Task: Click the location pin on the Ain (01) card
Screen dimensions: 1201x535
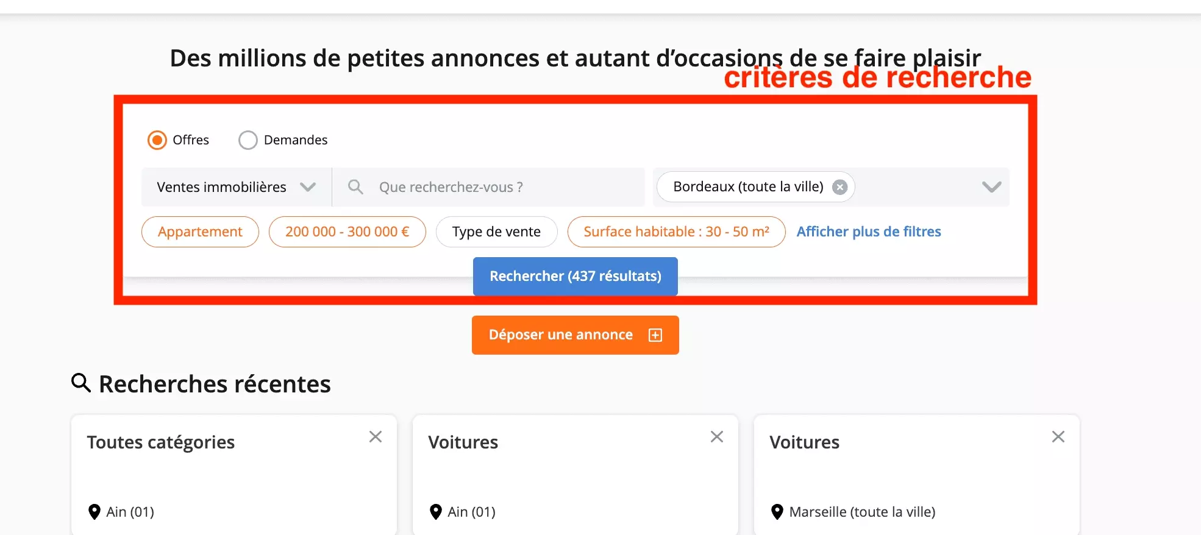Action: pyautogui.click(x=94, y=512)
